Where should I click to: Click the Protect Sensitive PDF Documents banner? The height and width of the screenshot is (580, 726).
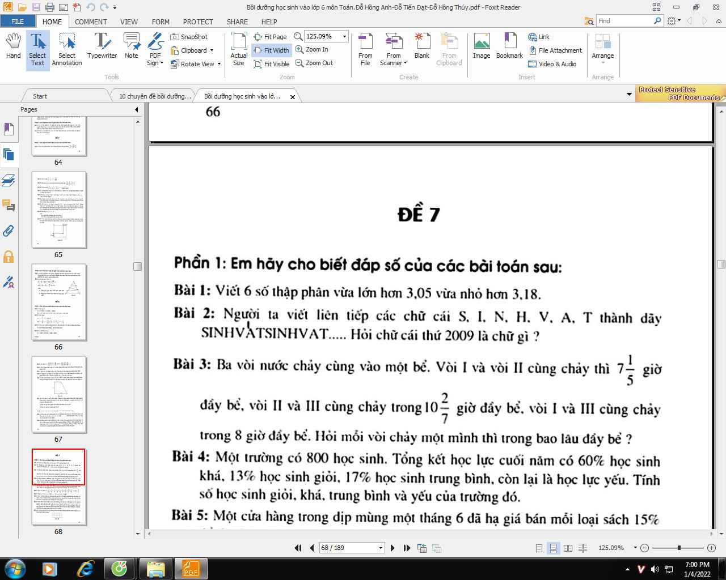(680, 93)
